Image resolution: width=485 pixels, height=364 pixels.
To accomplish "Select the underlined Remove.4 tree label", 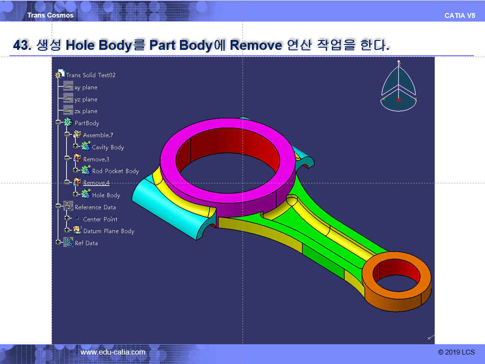I will pyautogui.click(x=96, y=182).
